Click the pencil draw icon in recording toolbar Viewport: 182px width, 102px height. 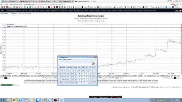tap(112, 97)
